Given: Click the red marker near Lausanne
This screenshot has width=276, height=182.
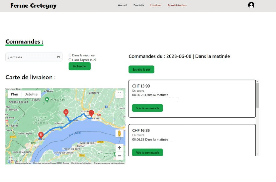Looking at the screenshot, I should coord(91,113).
